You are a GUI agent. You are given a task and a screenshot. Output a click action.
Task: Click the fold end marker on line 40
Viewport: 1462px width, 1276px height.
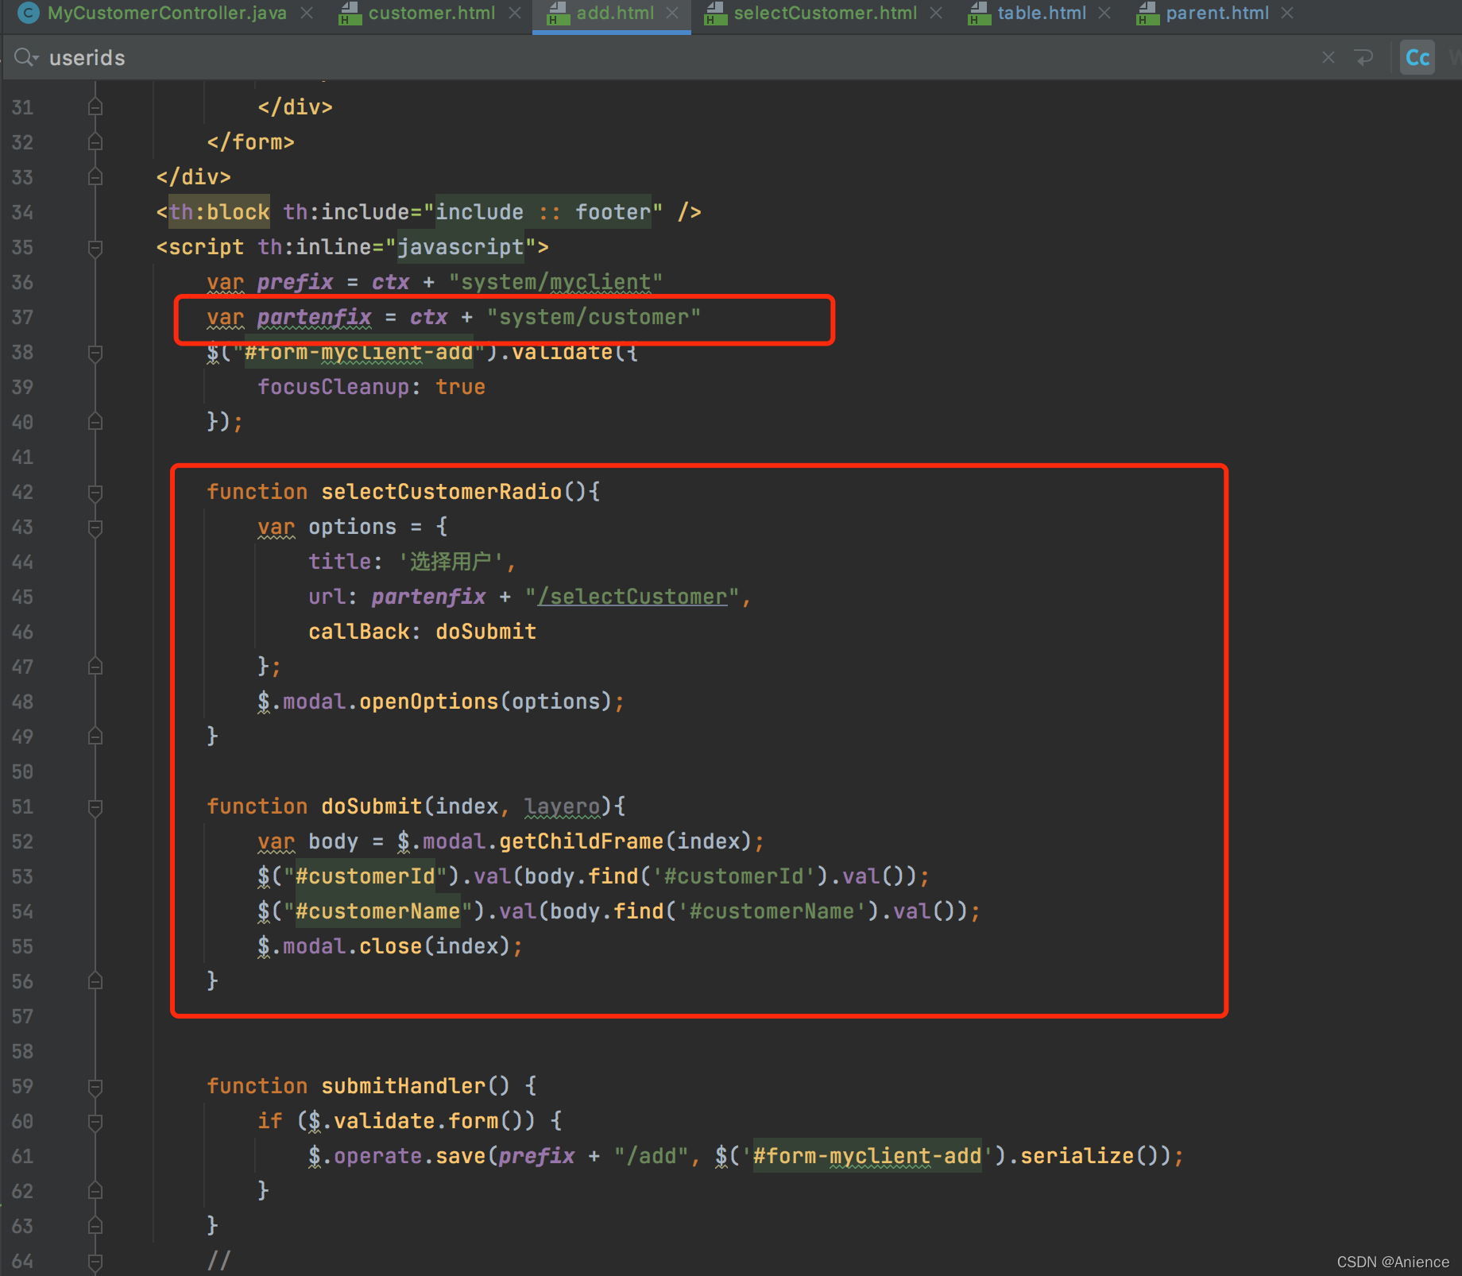[x=95, y=422]
